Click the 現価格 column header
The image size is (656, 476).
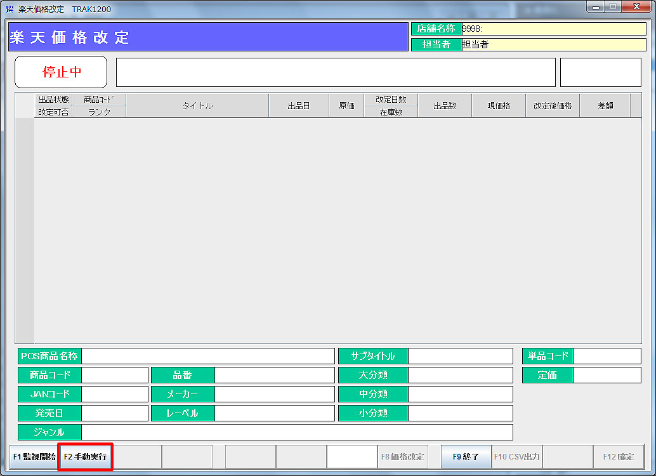click(x=499, y=106)
